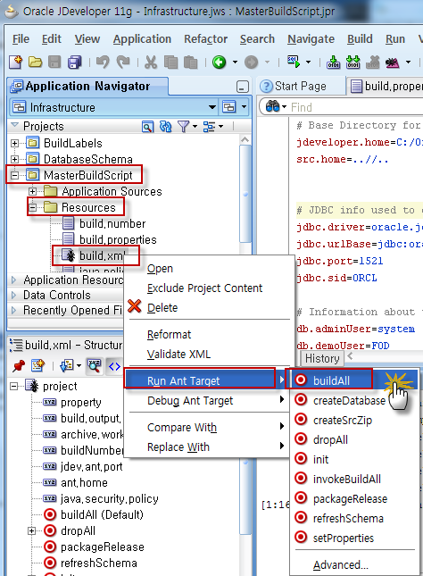Run the createDatabase Ant target
The image size is (423, 576).
349,400
